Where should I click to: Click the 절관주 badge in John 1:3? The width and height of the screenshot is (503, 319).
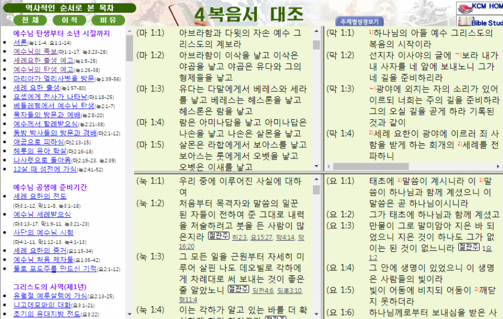click(x=469, y=247)
